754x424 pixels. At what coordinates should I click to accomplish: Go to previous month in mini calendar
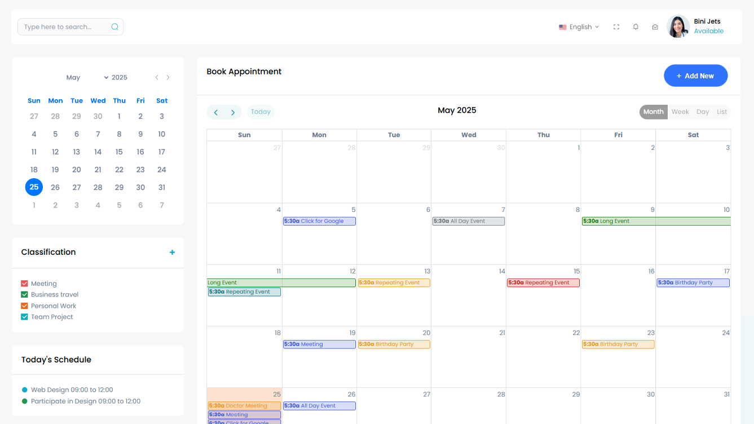(x=157, y=77)
